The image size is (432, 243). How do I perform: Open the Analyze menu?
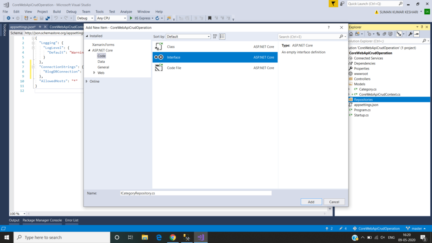[x=126, y=11]
